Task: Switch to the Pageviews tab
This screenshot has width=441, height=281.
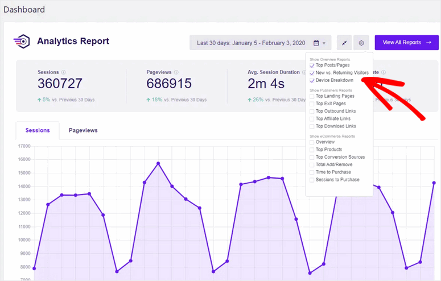Action: (83, 130)
